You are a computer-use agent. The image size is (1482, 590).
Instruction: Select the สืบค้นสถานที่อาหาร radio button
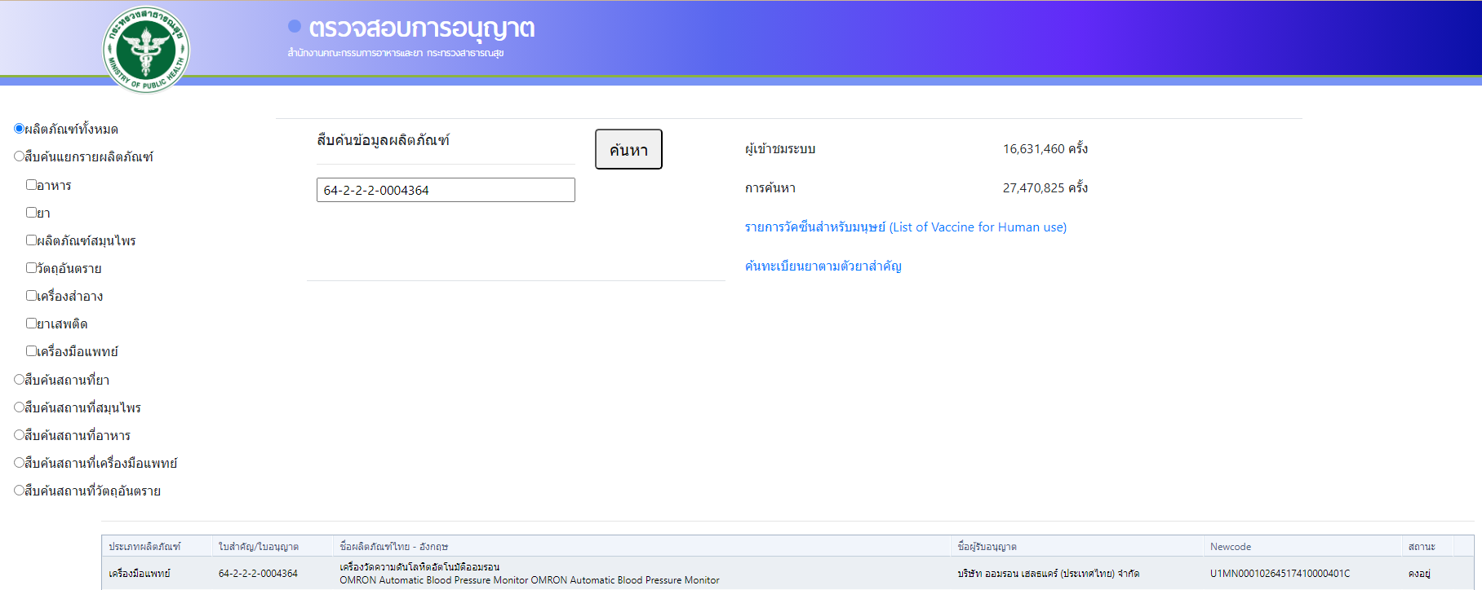tap(19, 435)
